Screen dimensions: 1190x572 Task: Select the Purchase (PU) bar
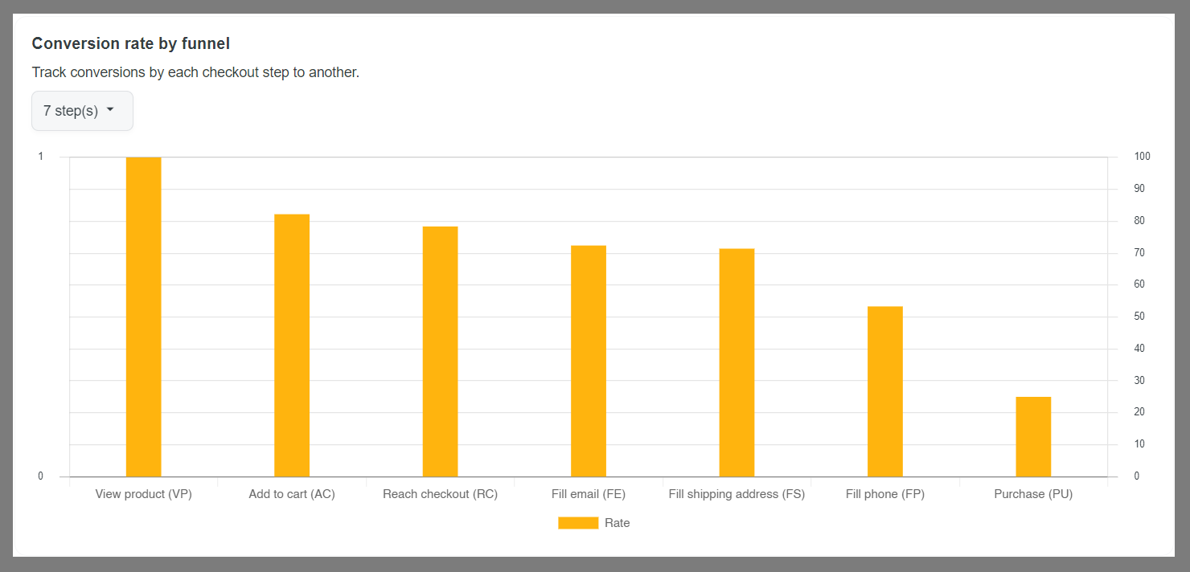(x=1033, y=436)
